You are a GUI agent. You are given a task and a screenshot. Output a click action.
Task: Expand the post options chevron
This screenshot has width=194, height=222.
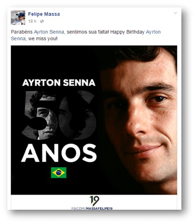175,13
